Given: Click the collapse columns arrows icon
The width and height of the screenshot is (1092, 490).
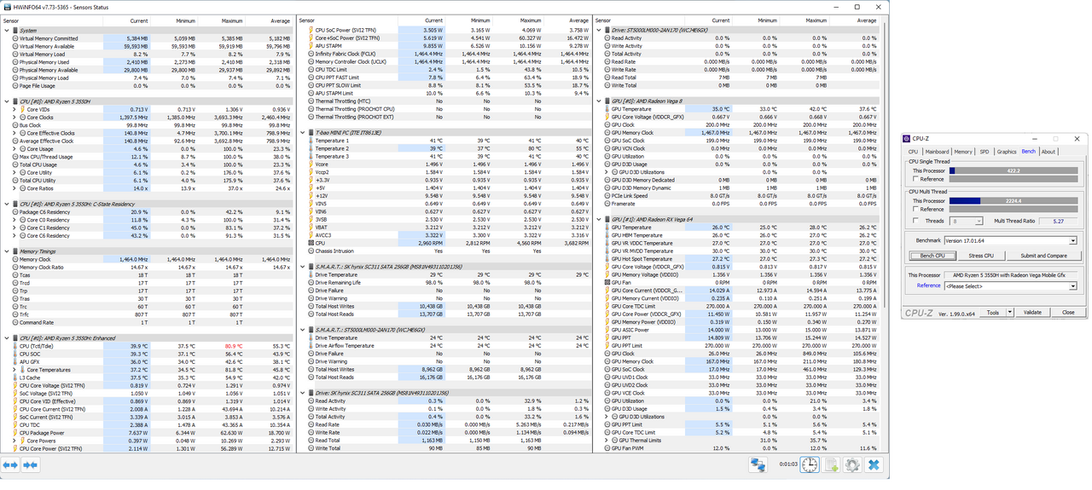Looking at the screenshot, I should pos(31,464).
